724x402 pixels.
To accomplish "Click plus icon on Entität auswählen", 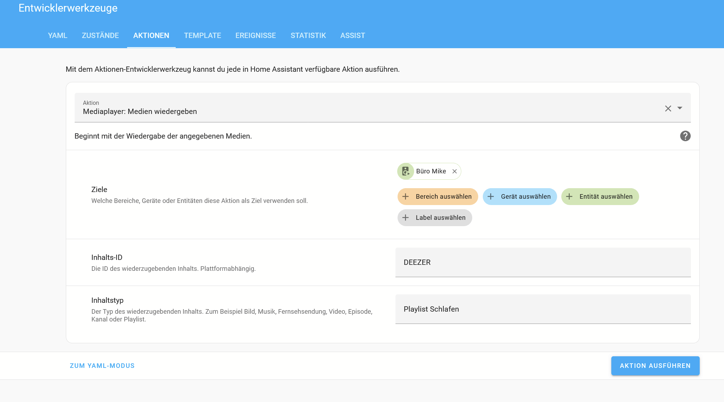I will click(569, 197).
